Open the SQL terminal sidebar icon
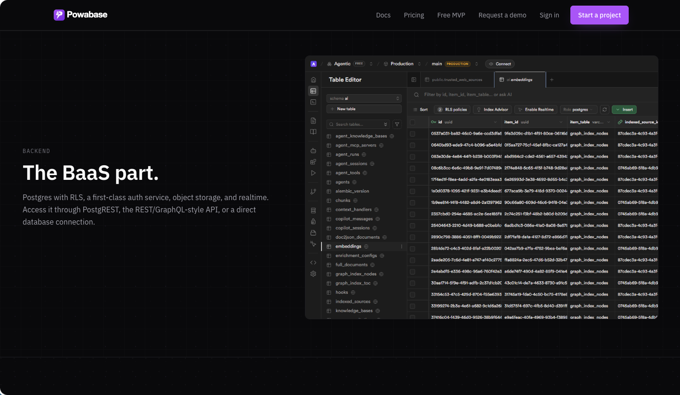 313,102
